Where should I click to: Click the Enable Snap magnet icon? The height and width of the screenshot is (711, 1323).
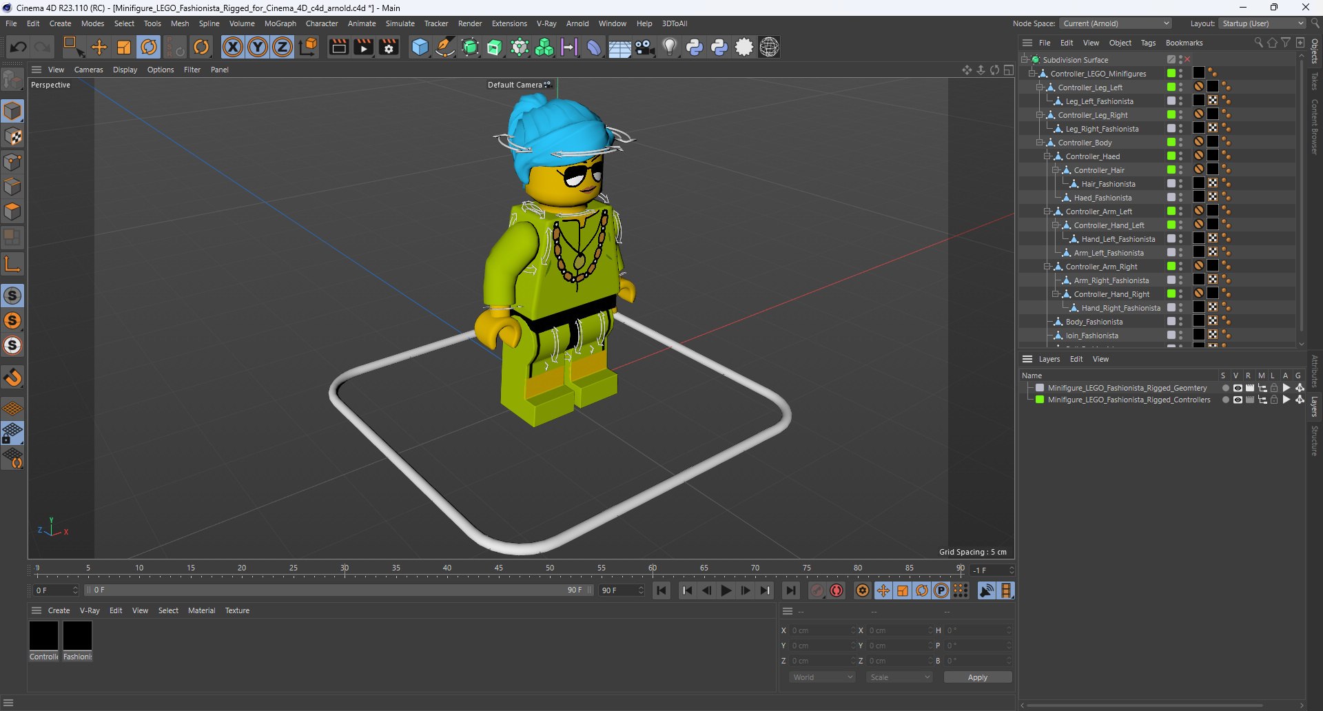[x=12, y=378]
